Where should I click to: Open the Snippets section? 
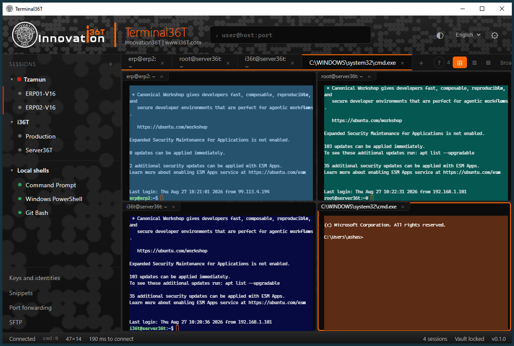click(x=21, y=293)
